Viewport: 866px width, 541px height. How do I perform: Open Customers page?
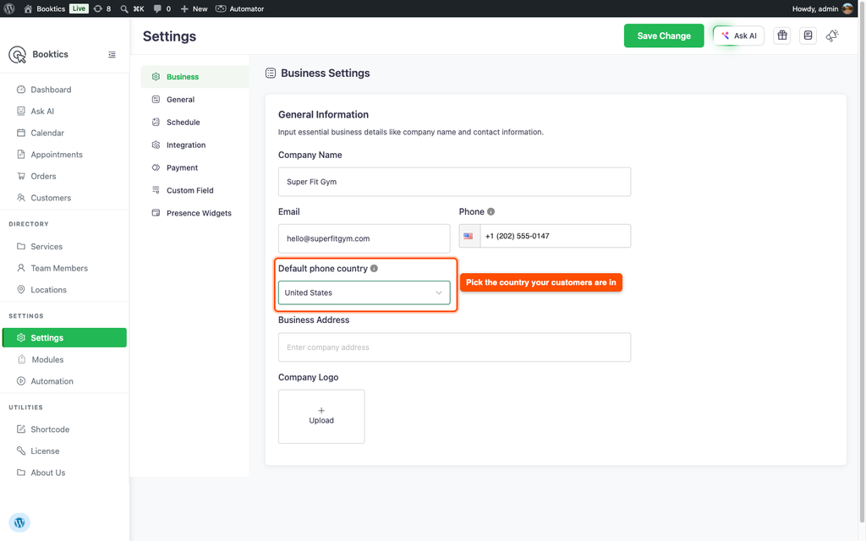[51, 198]
